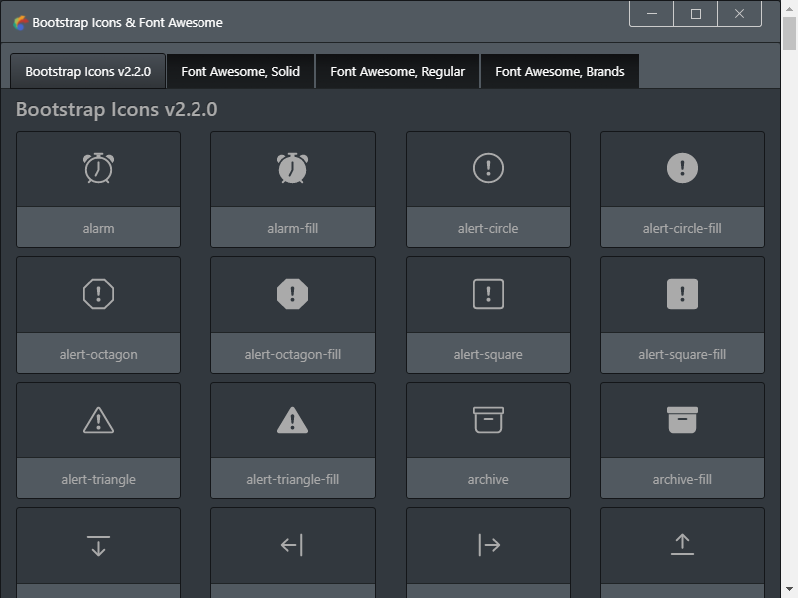Click the archive box outline icon
798x598 pixels.
[488, 420]
